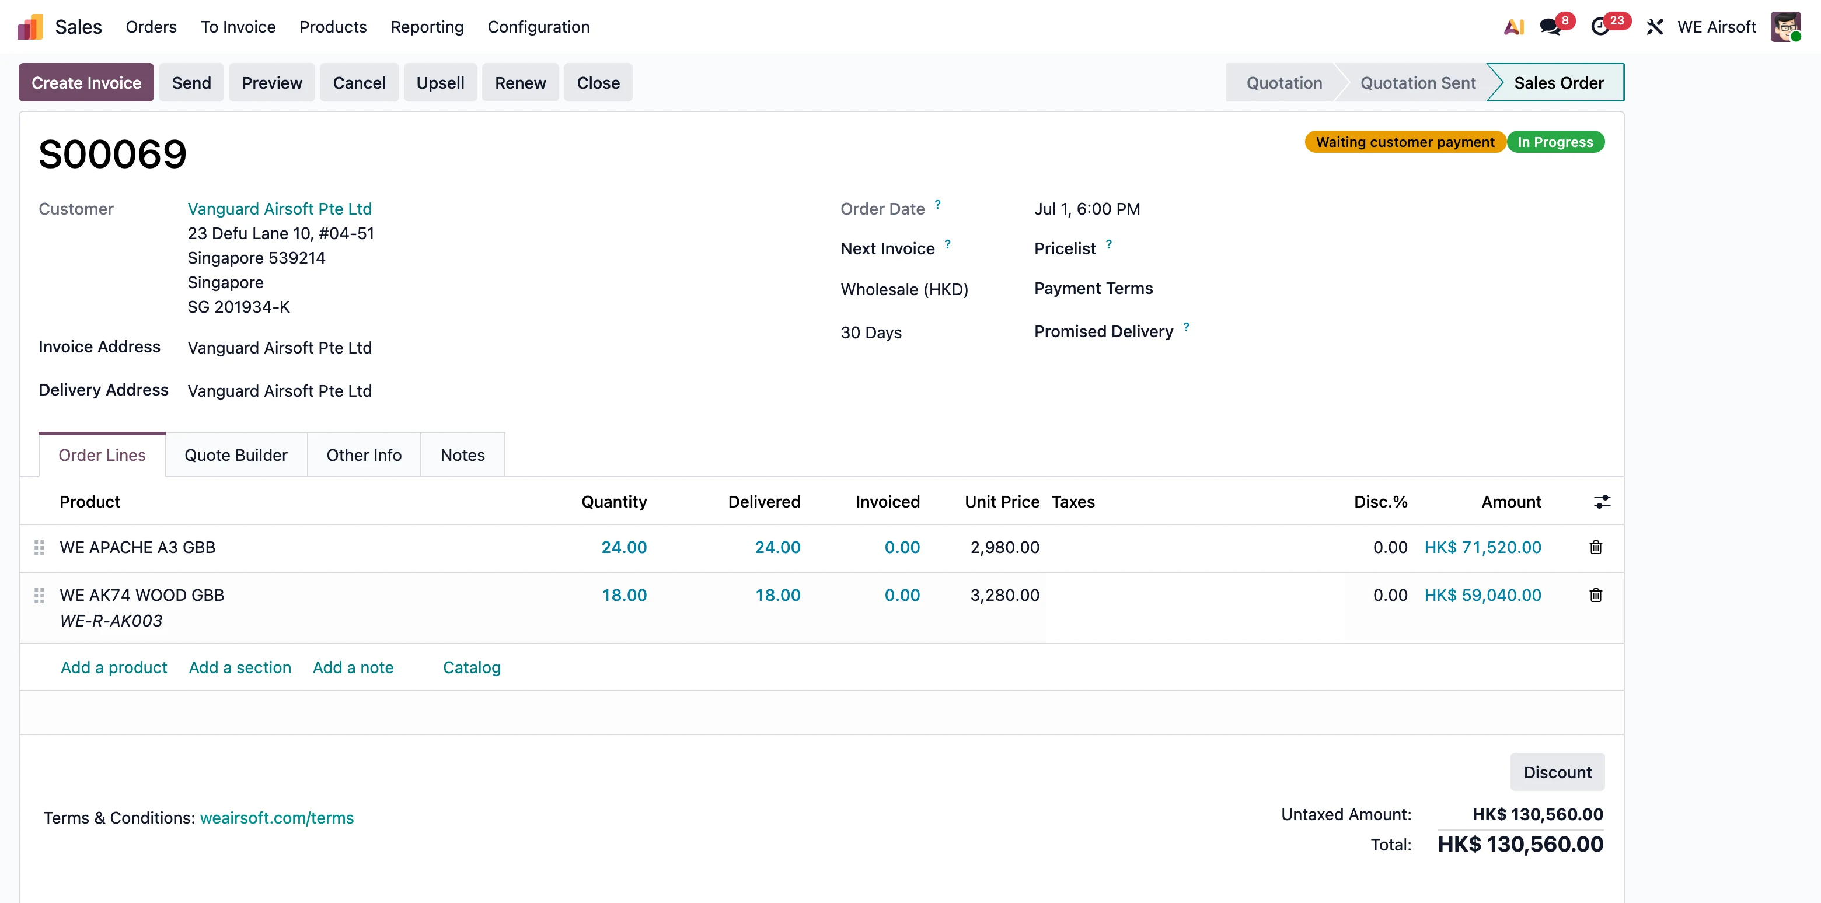The width and height of the screenshot is (1821, 903).
Task: Delete the WE AK74 WOOD GBB line
Action: (1596, 595)
